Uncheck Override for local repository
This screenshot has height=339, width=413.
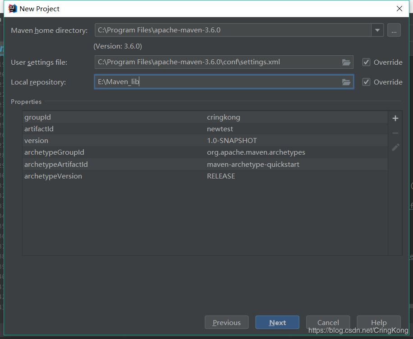coord(367,82)
